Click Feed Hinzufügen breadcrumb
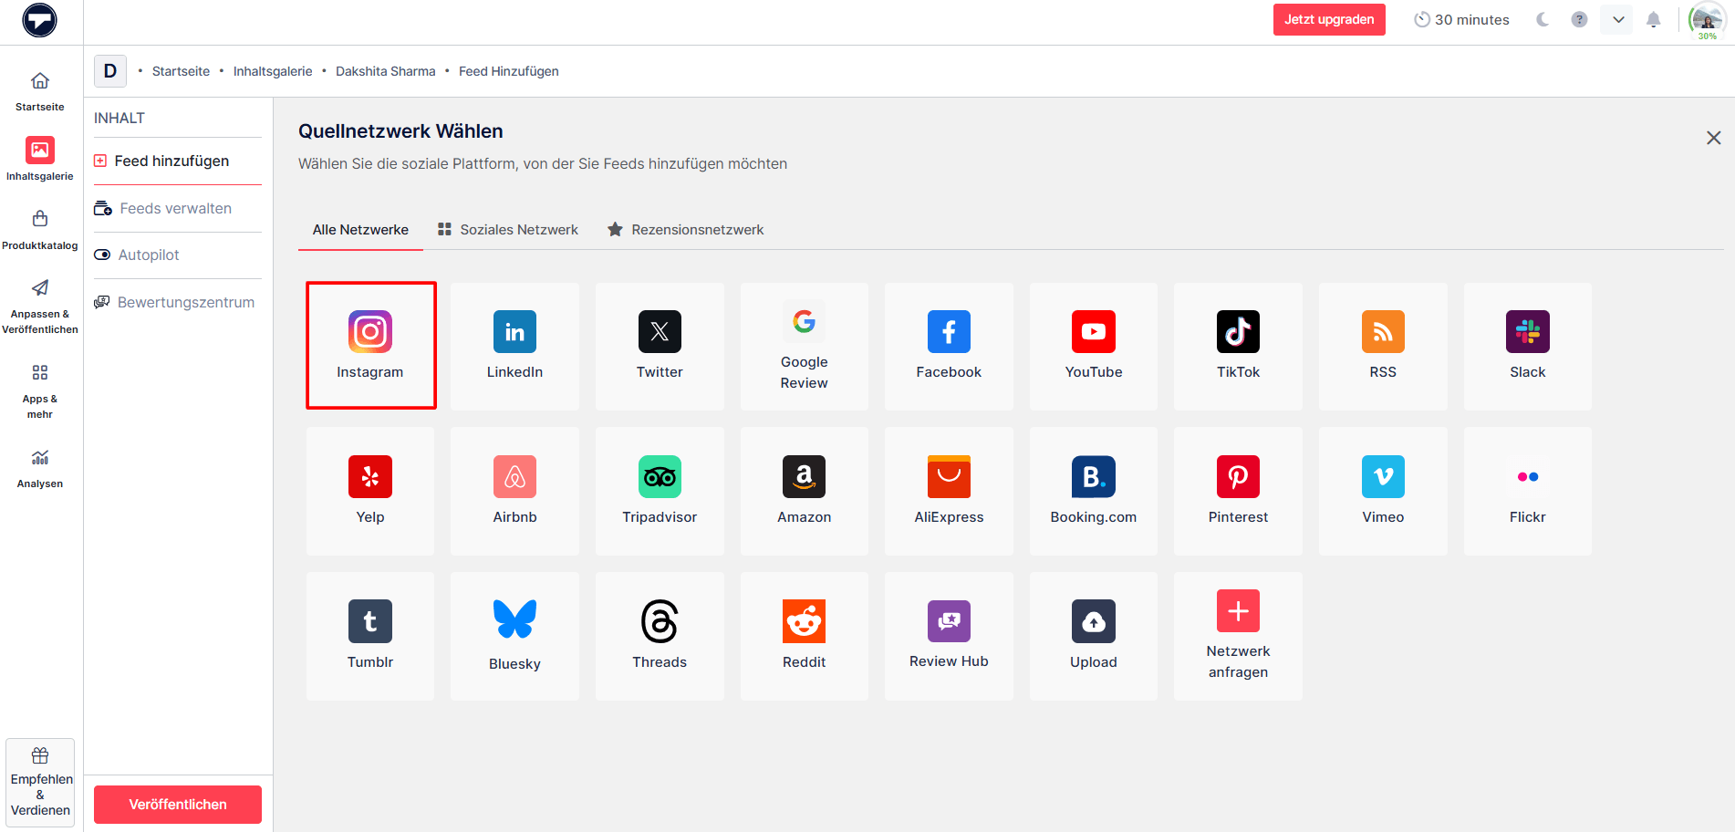 (x=509, y=71)
